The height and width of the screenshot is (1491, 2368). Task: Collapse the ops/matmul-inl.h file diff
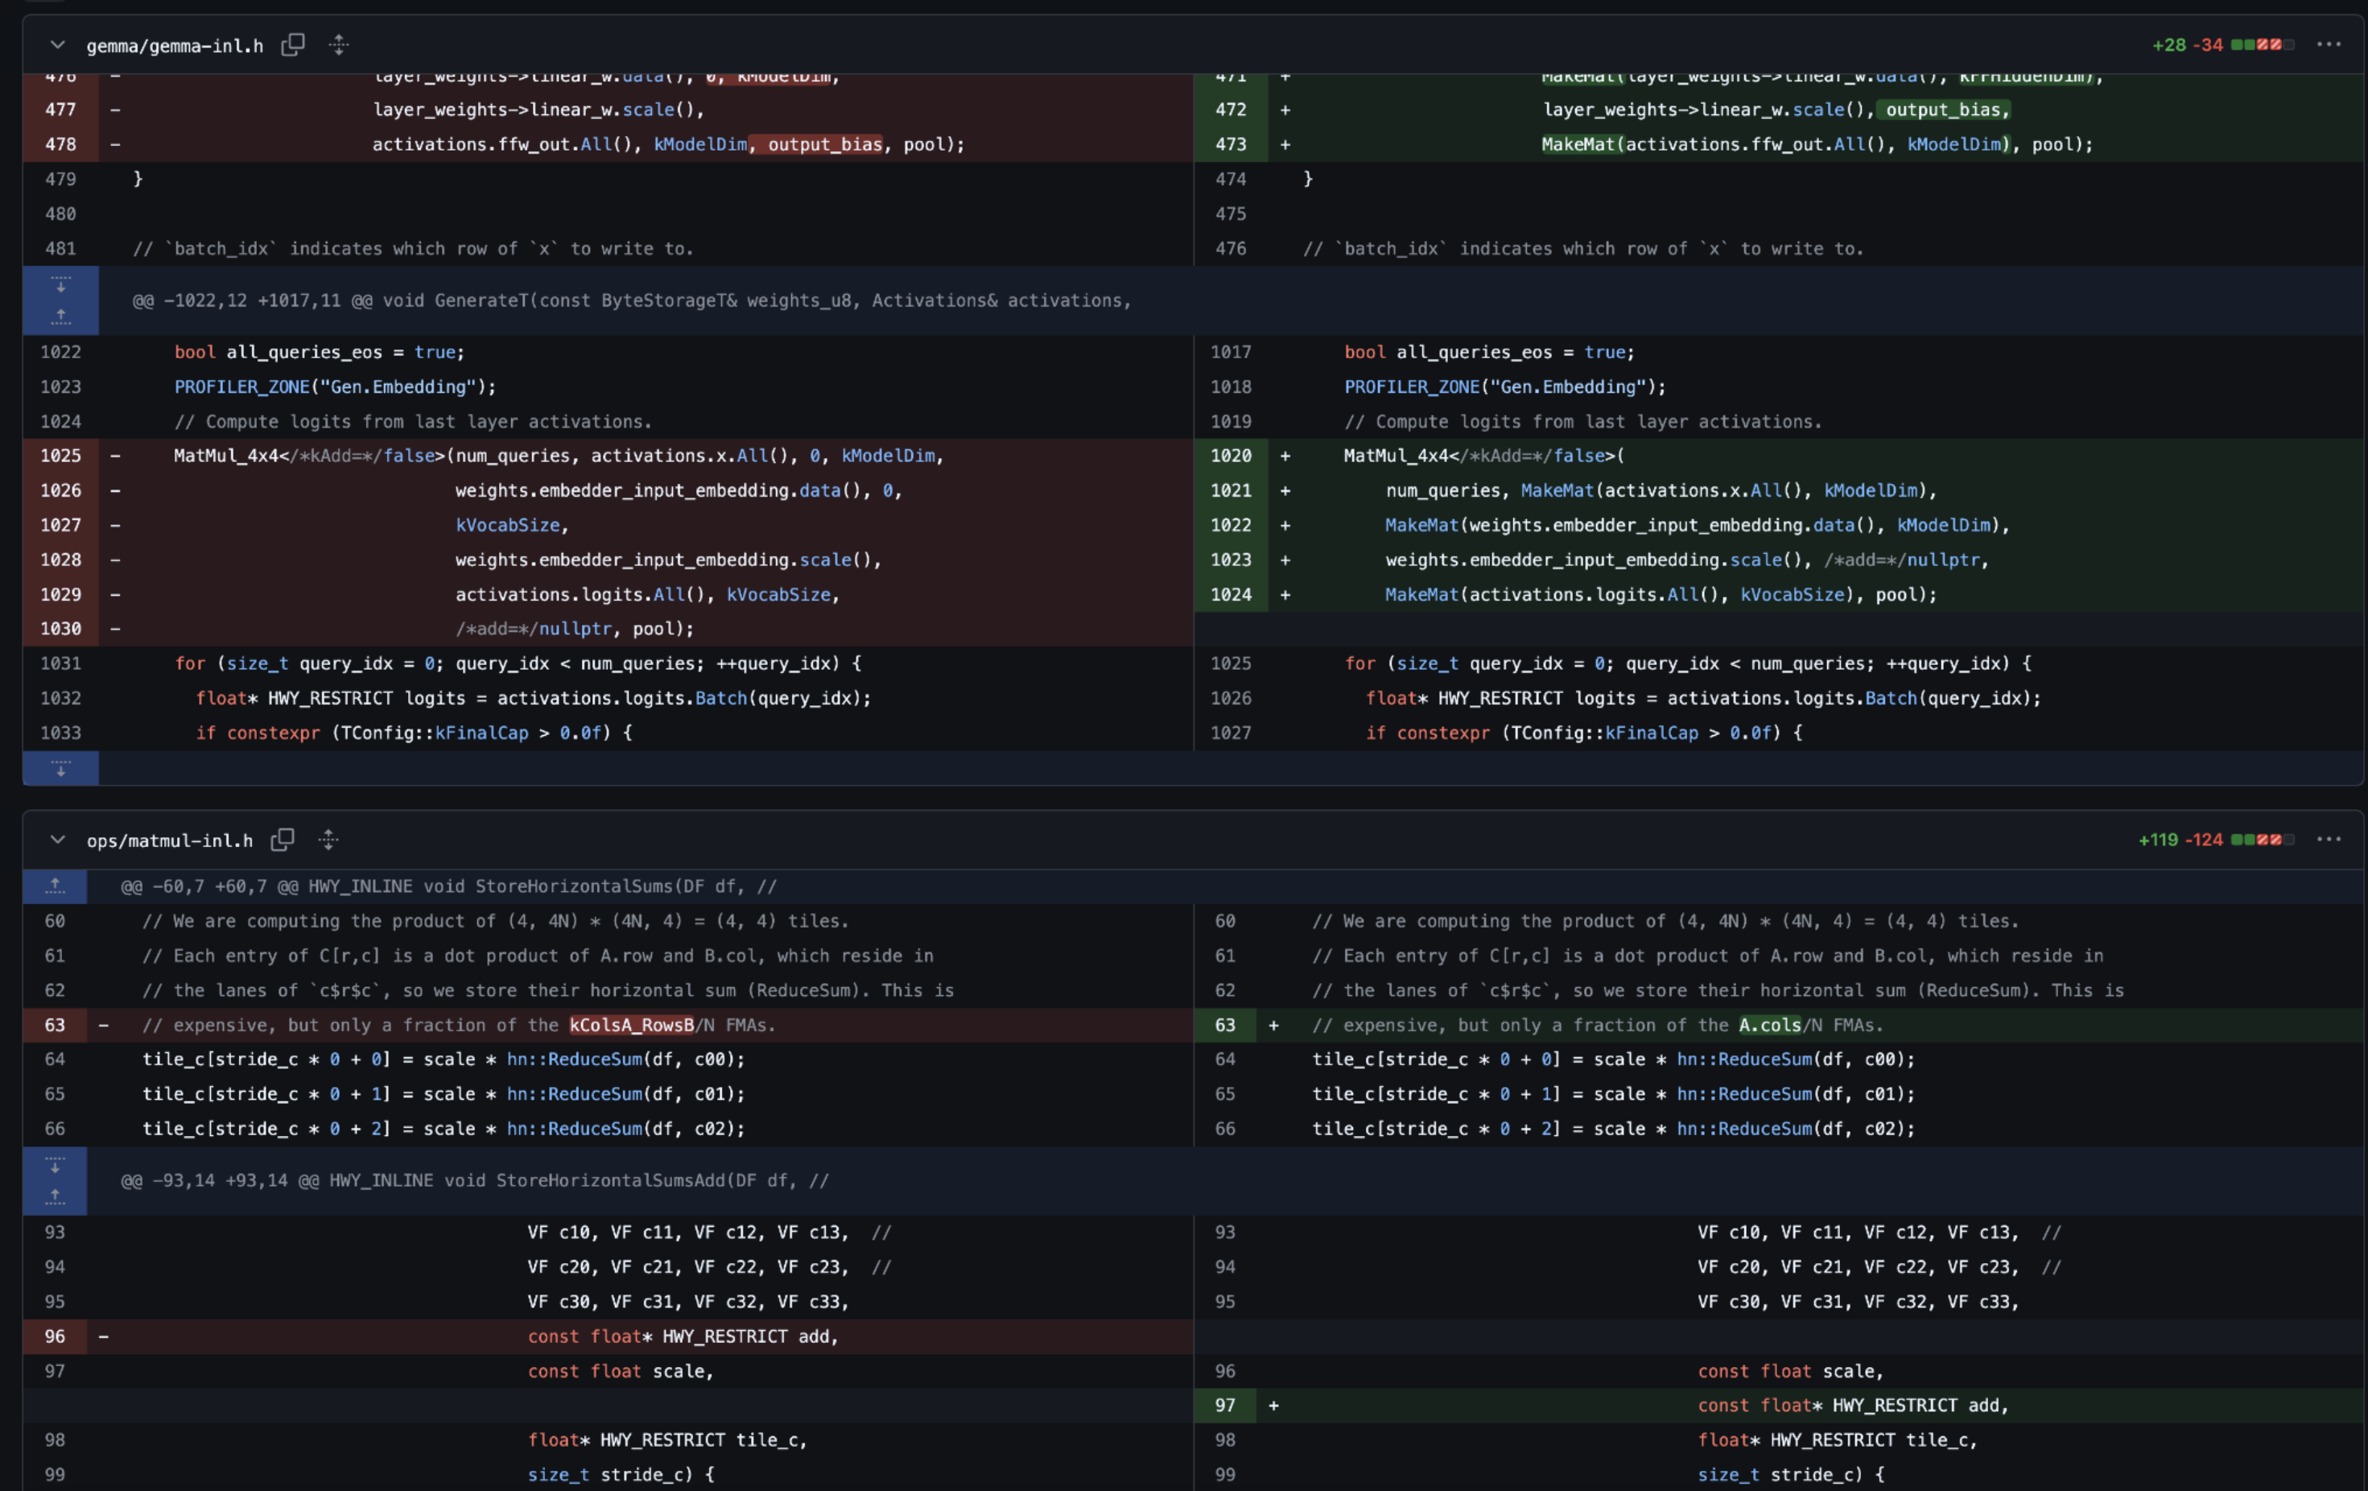coord(56,840)
